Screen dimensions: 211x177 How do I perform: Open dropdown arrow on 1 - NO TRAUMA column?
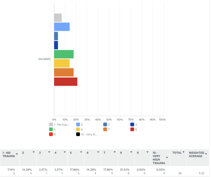(17, 154)
